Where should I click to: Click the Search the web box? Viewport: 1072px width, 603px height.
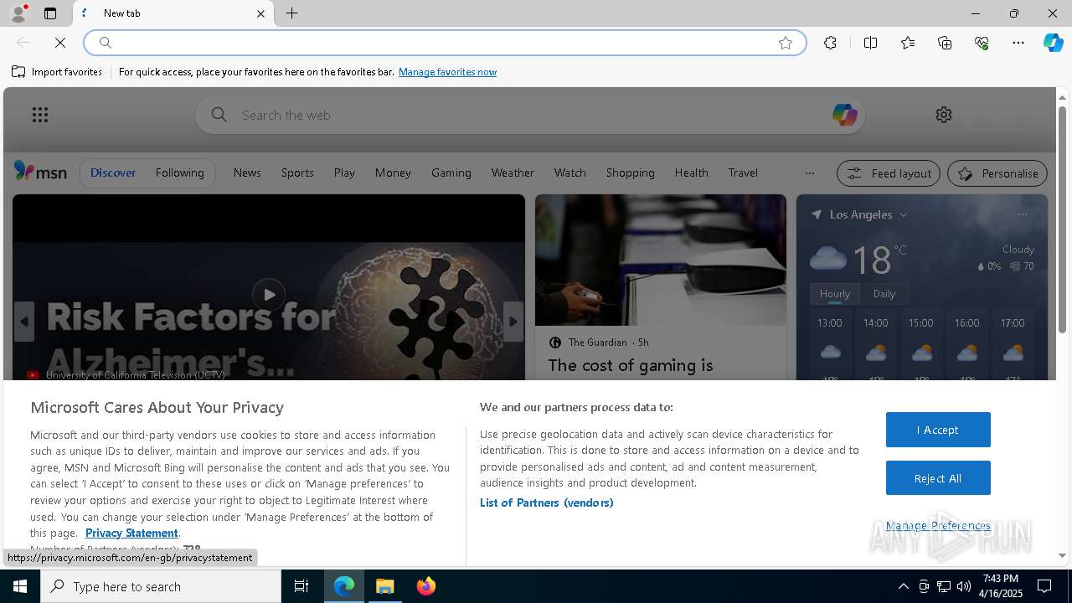tap(529, 115)
